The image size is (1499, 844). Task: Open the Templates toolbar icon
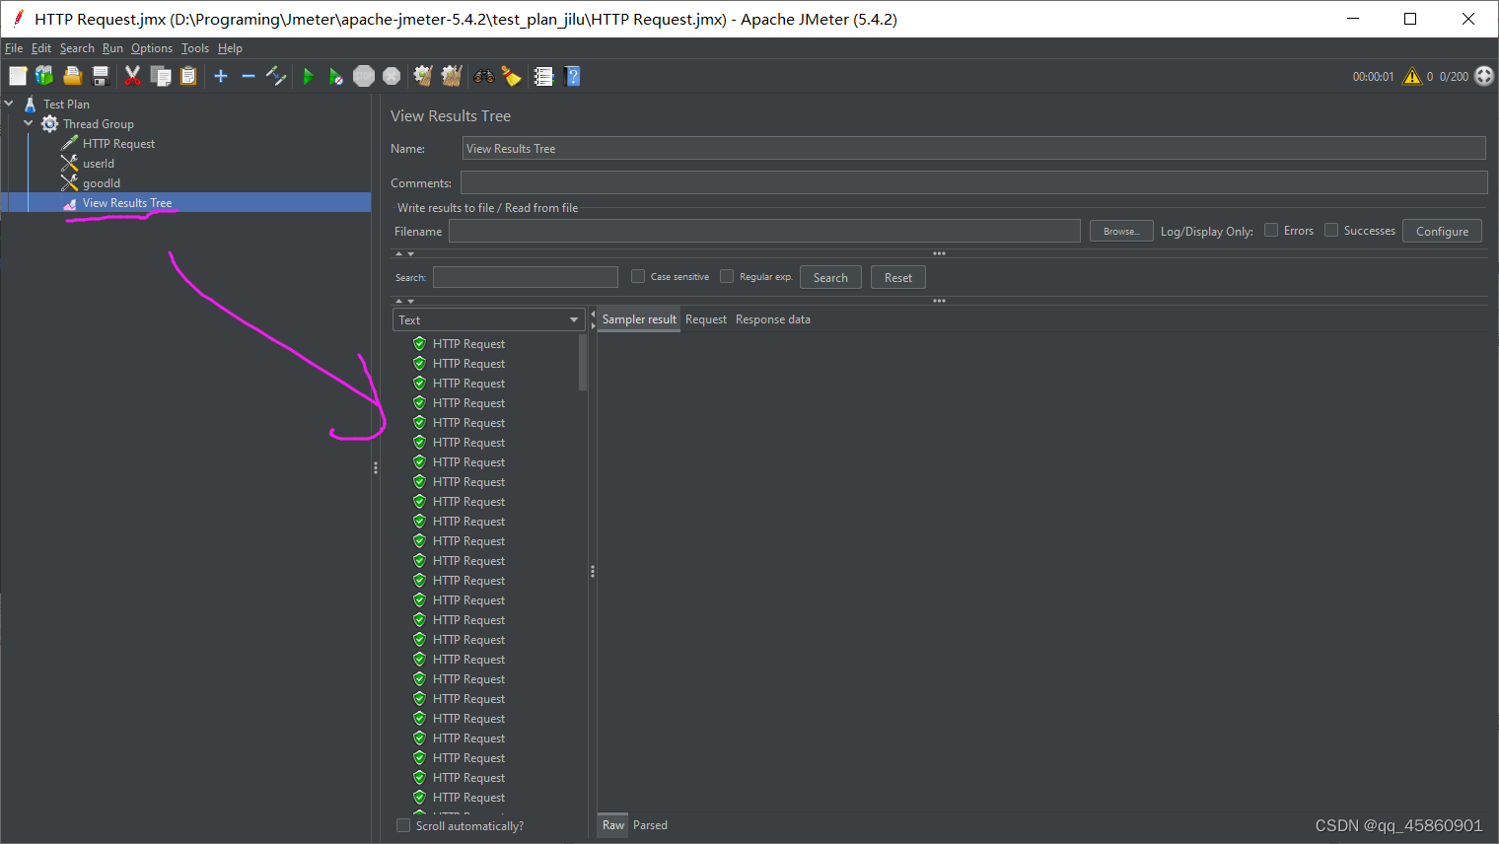(x=44, y=76)
